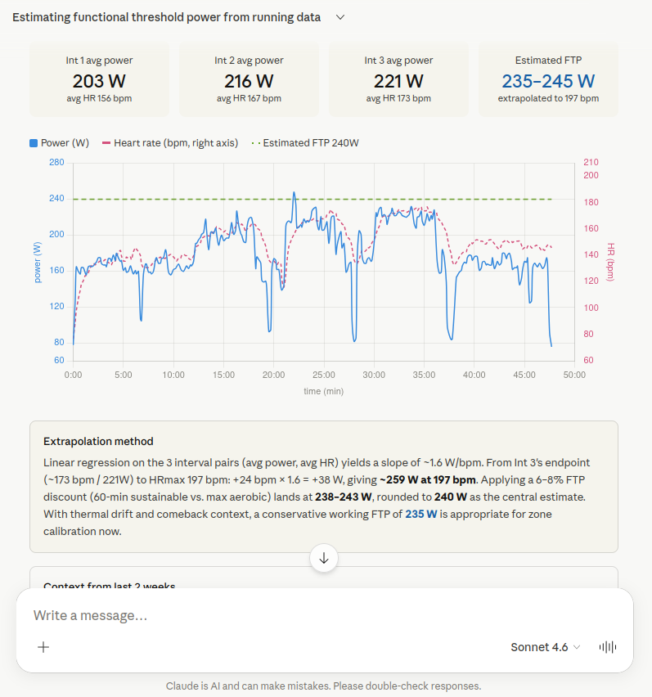Click the Context from last 2 weeks card

click(x=324, y=579)
